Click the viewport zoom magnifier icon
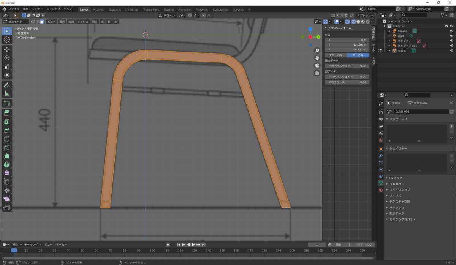456x265 pixels. tap(317, 50)
